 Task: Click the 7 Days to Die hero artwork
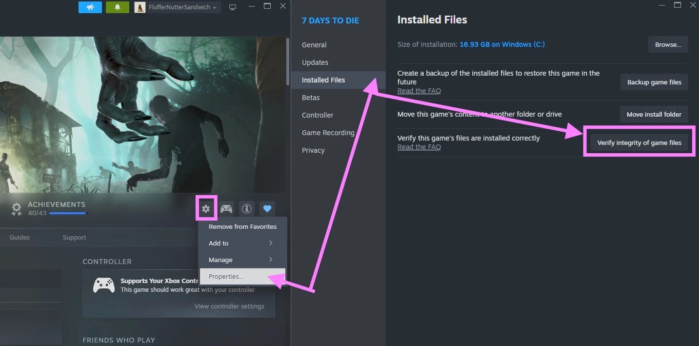click(142, 115)
